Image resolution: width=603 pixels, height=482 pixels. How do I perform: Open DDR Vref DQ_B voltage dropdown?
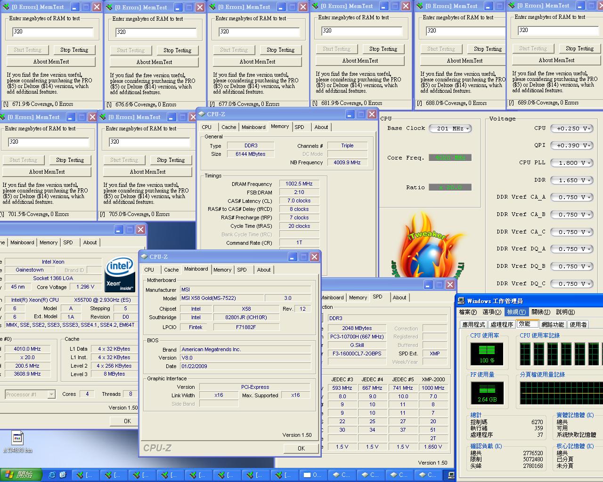point(571,266)
